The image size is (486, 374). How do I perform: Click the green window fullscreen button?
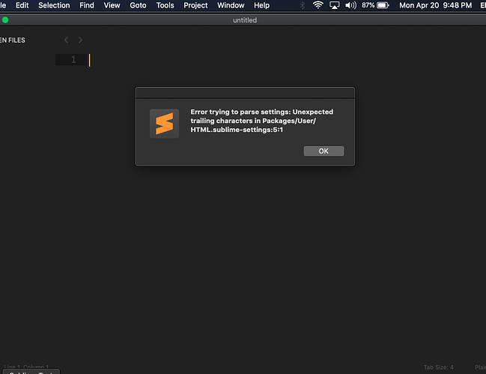6,20
